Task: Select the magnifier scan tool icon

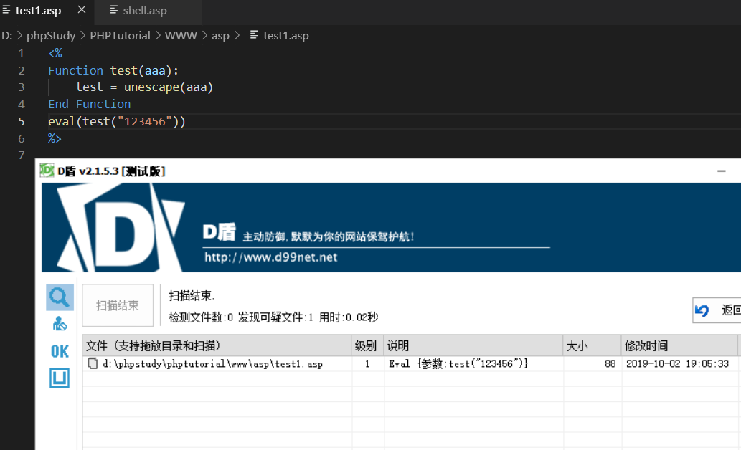Action: tap(60, 297)
